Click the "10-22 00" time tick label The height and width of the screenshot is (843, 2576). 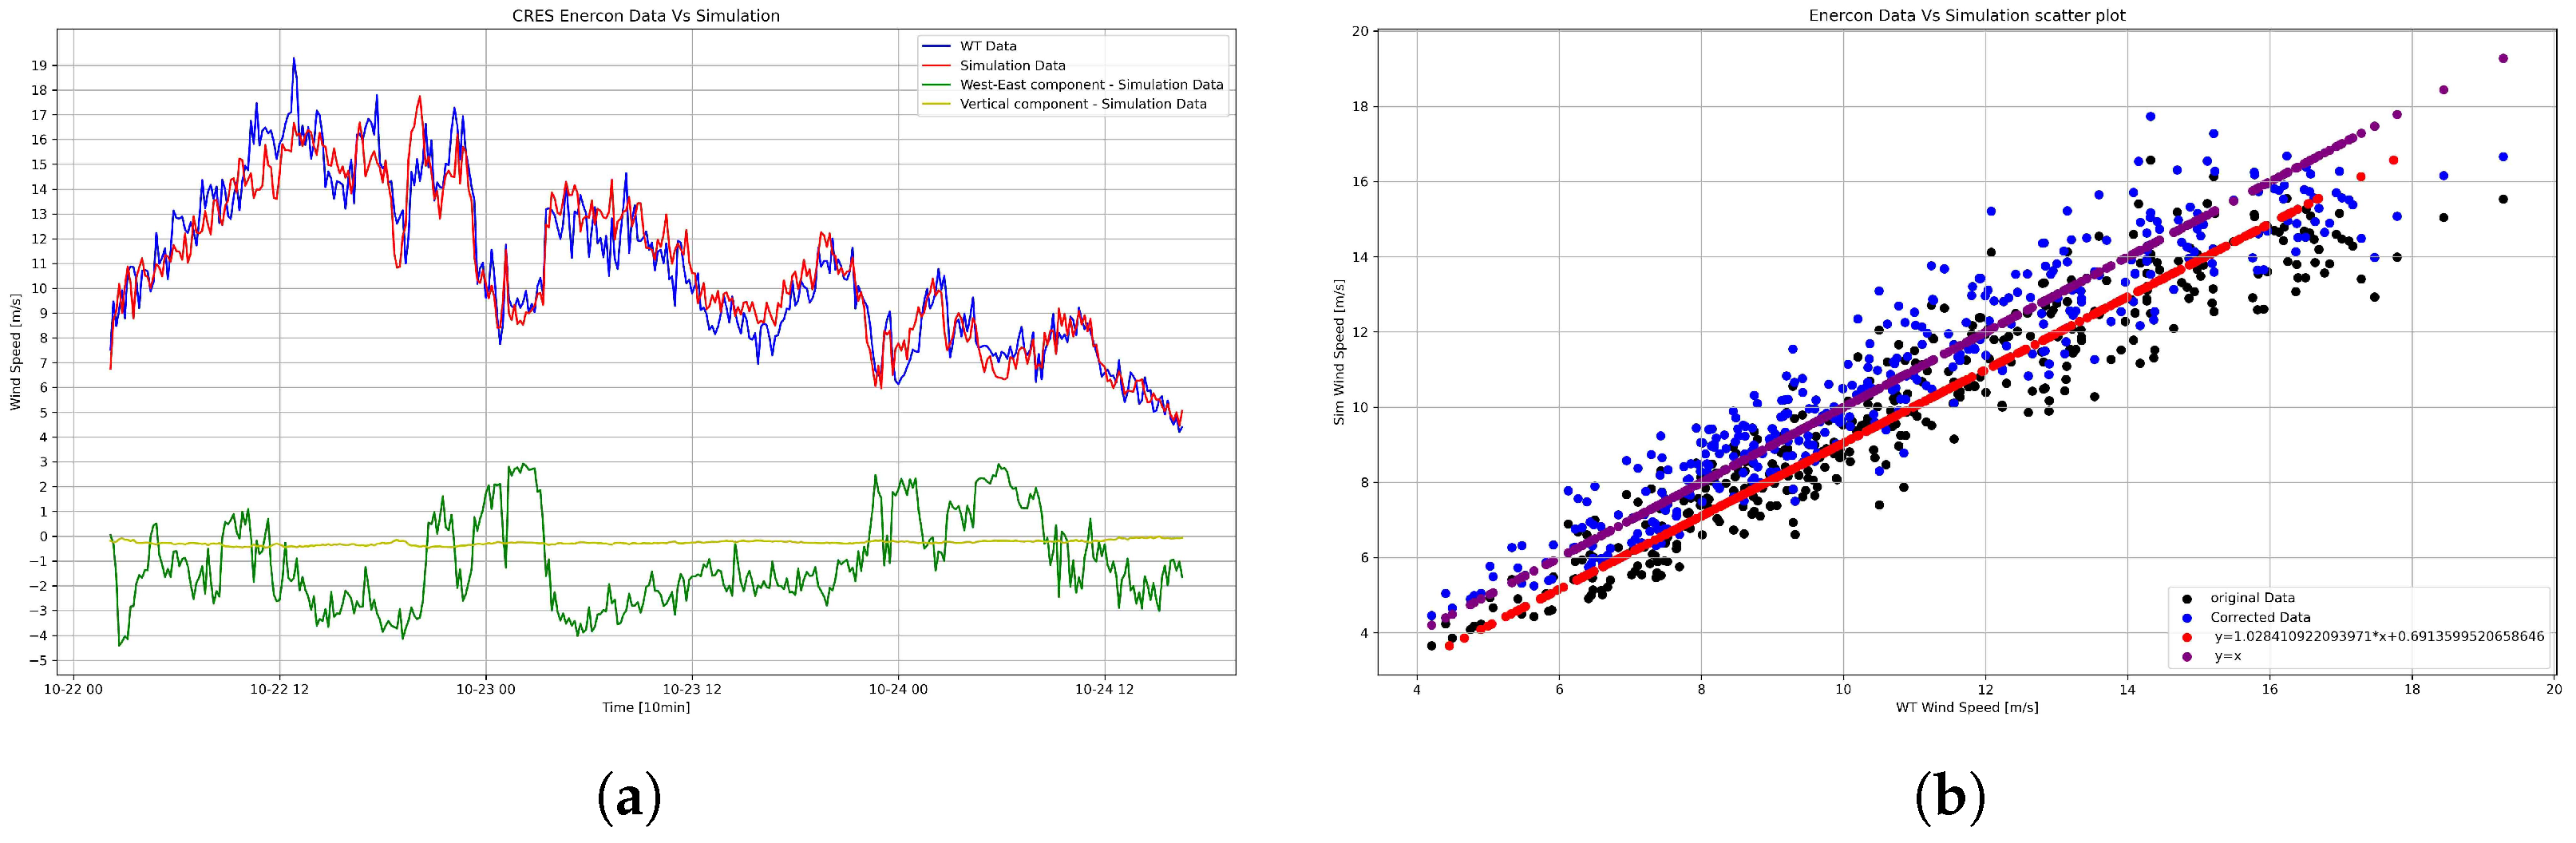point(73,689)
